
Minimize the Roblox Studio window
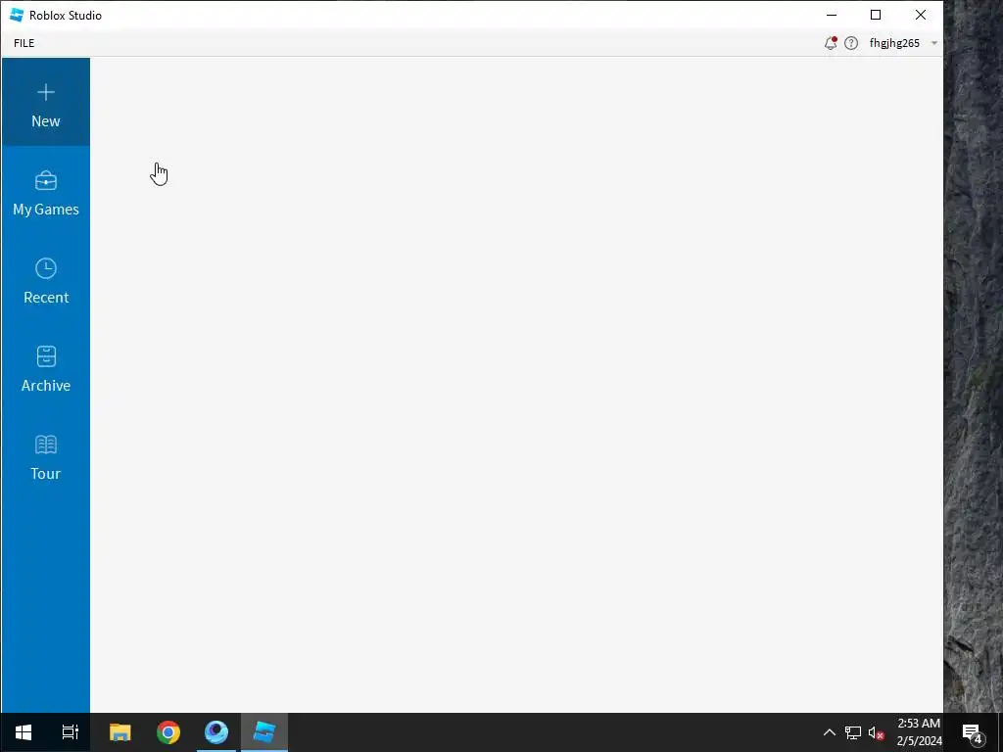(832, 15)
